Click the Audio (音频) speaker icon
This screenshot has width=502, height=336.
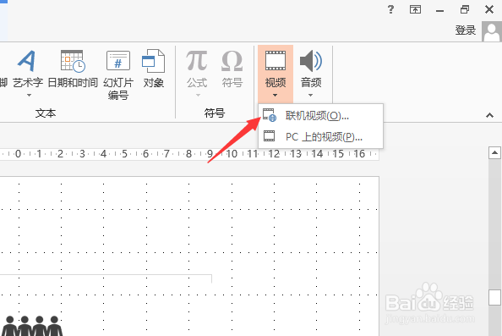tap(311, 61)
